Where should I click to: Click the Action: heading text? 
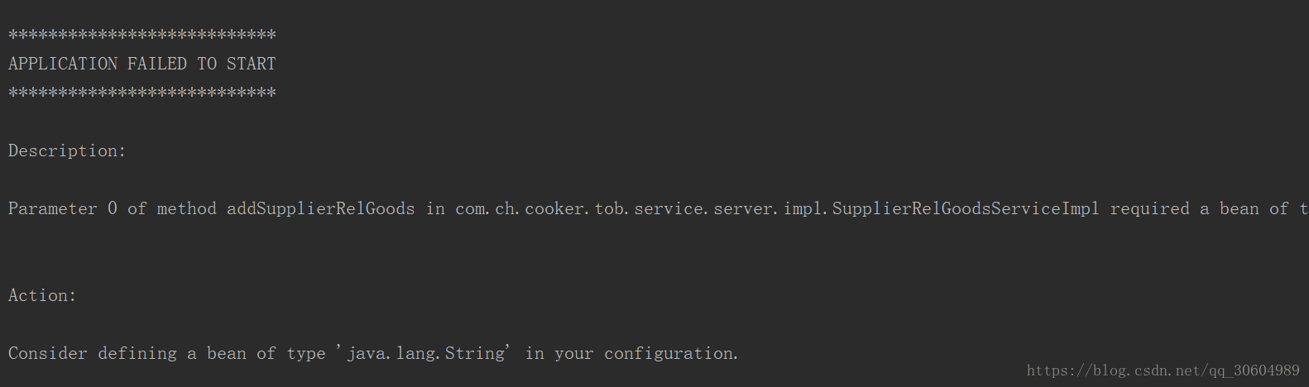(x=42, y=295)
